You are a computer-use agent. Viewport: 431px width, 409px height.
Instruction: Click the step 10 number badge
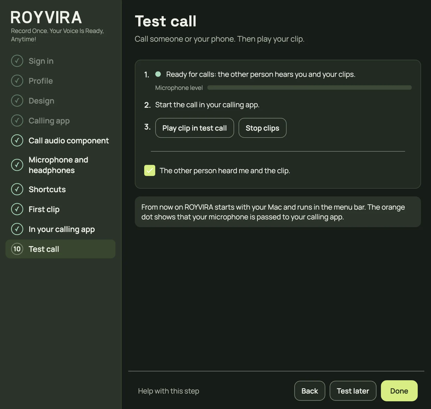click(x=17, y=249)
